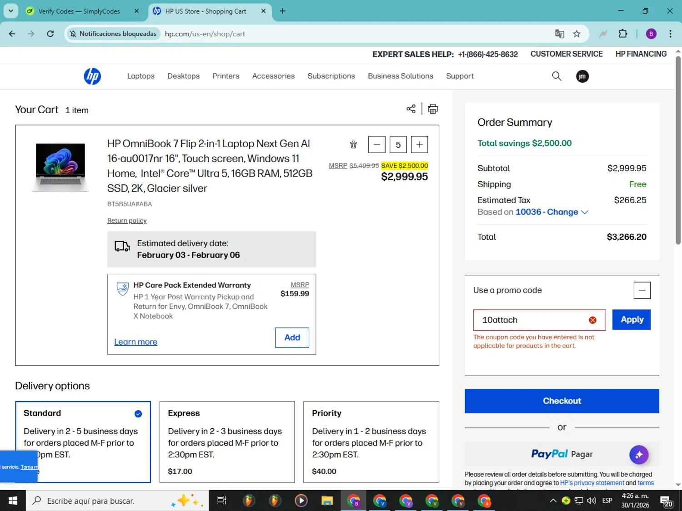Add the HP Care Pack warranty

(292, 337)
